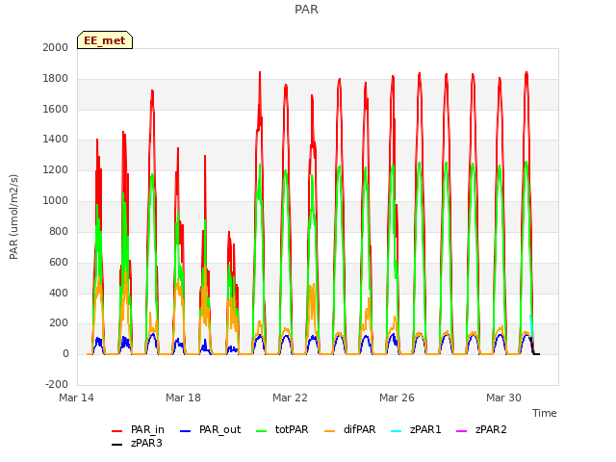Toggle the zPAR1 legend entry
Image resolution: width=616 pixels, height=462 pixels.
point(416,430)
